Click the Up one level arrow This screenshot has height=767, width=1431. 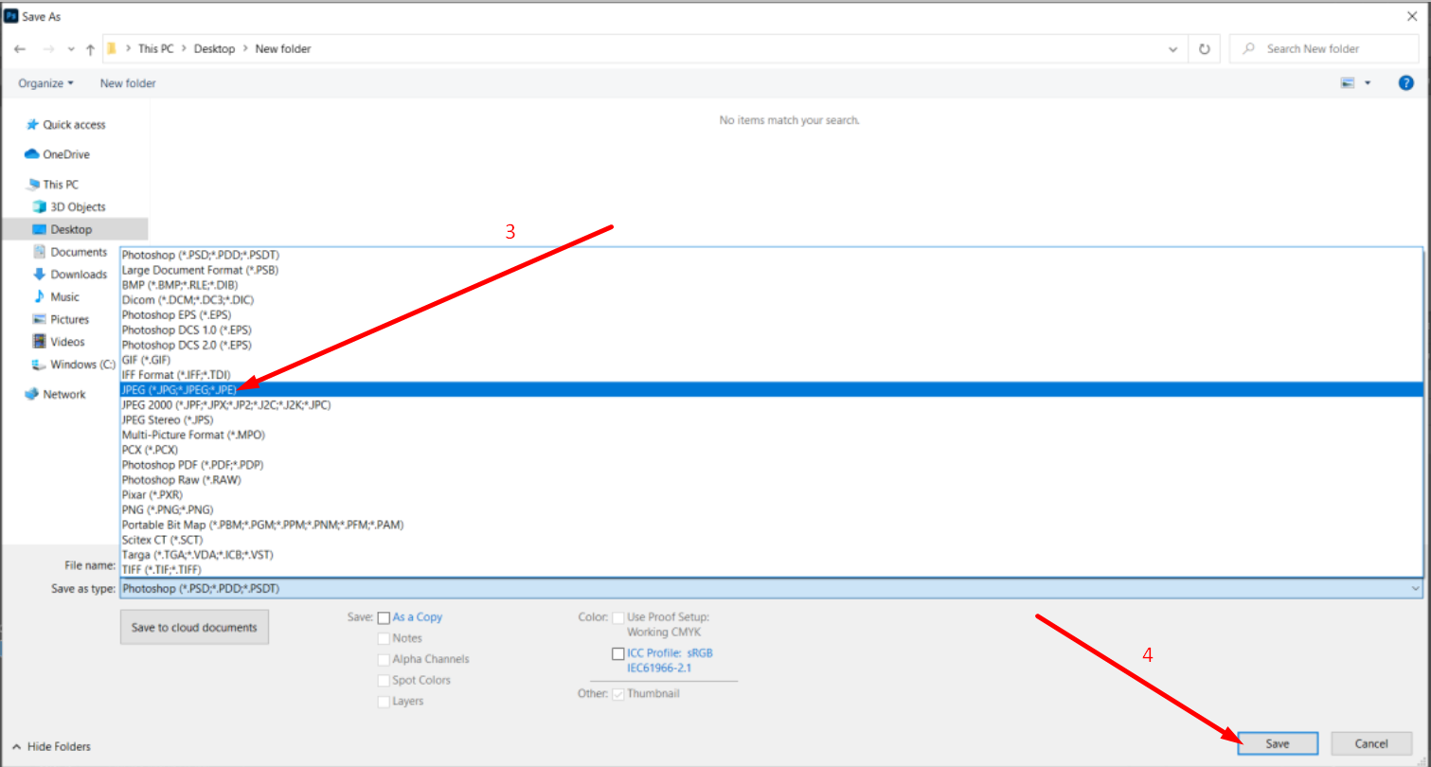point(91,49)
